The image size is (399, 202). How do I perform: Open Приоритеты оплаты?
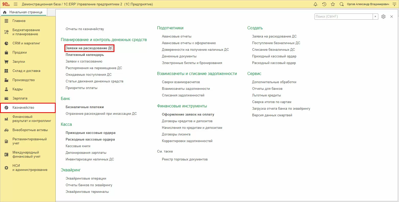click(x=81, y=88)
